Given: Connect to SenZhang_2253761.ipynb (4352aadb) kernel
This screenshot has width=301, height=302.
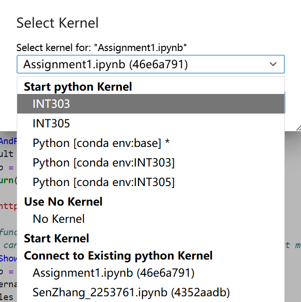Looking at the screenshot, I should (131, 292).
